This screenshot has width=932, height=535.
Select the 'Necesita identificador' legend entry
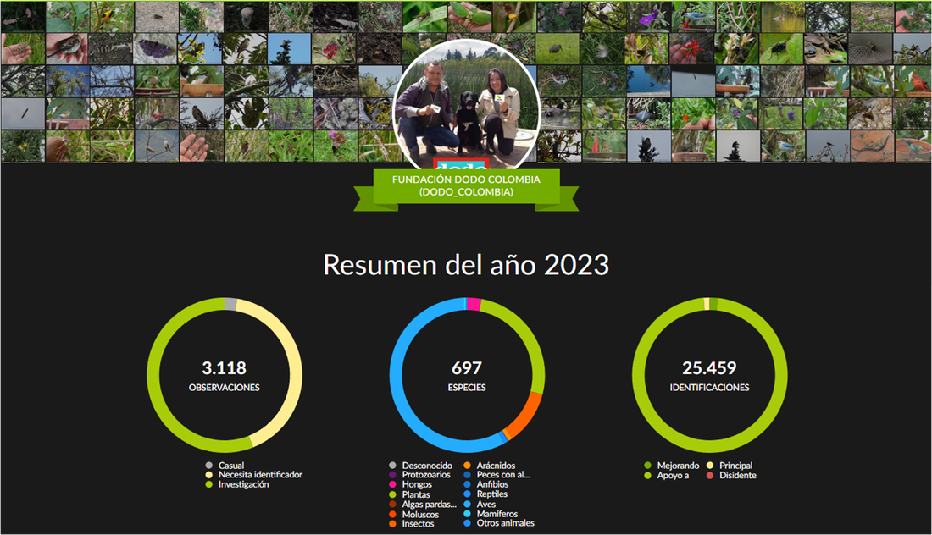coord(254,474)
